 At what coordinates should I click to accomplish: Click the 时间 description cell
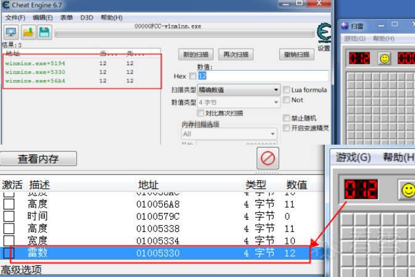click(x=38, y=216)
